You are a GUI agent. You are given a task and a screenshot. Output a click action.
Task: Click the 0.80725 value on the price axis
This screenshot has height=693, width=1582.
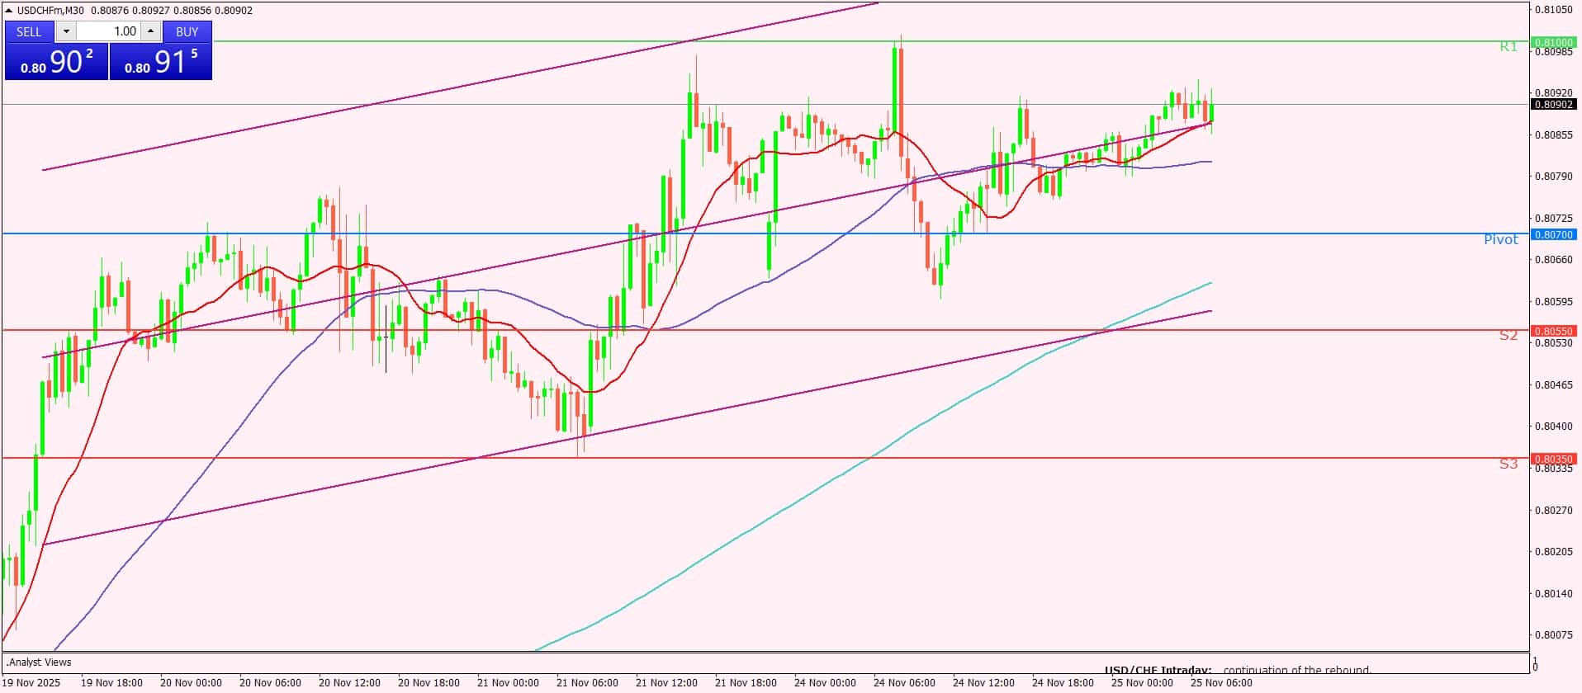click(x=1553, y=218)
